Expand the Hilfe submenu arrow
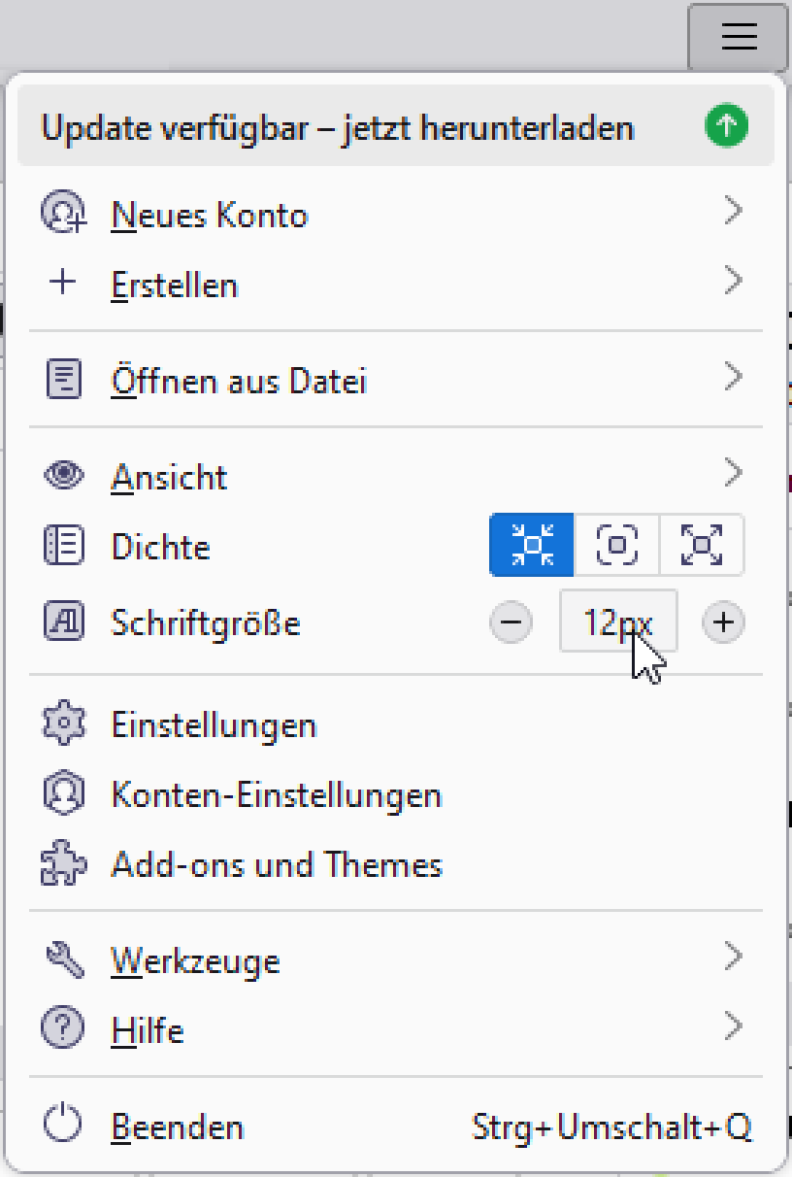 click(734, 1027)
